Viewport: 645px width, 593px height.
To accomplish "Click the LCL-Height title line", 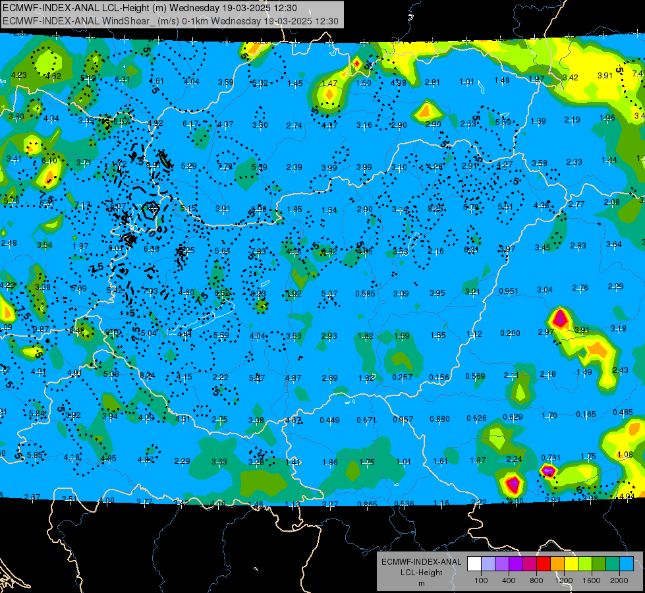I will 150,8.
